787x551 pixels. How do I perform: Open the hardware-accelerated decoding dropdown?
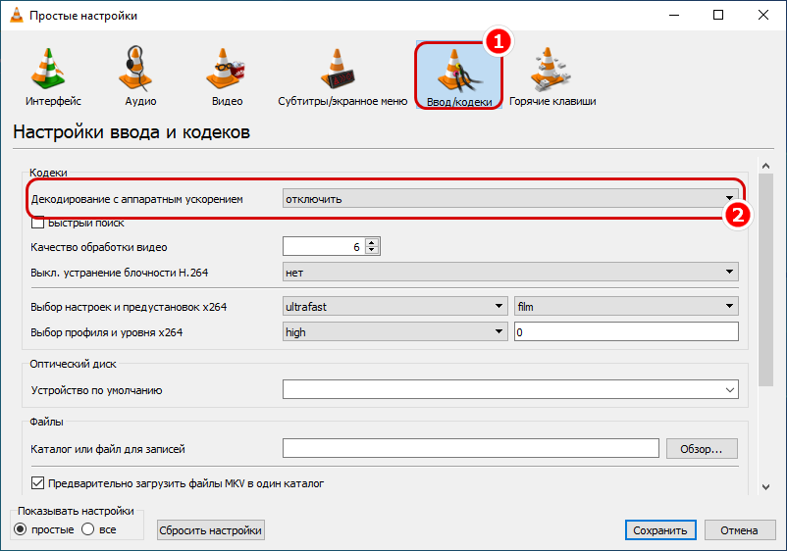[x=510, y=199]
